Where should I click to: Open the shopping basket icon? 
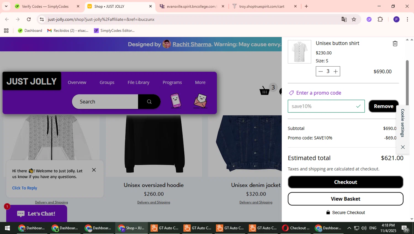(265, 90)
